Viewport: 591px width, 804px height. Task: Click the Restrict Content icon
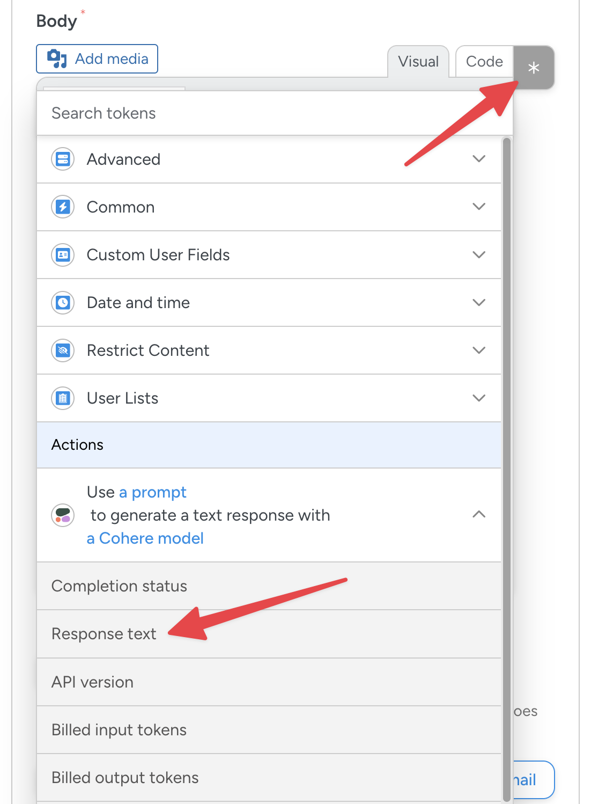[x=63, y=350]
